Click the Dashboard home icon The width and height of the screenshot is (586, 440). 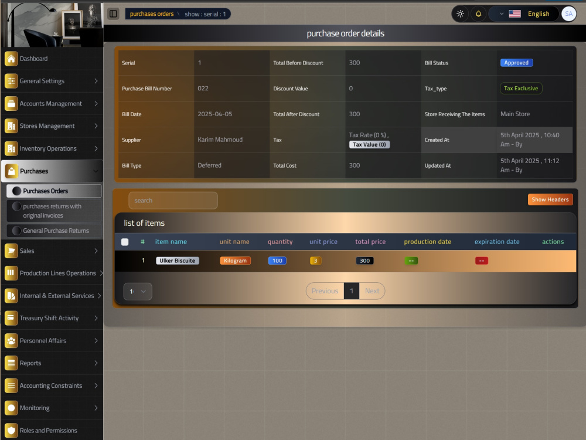[x=11, y=59]
